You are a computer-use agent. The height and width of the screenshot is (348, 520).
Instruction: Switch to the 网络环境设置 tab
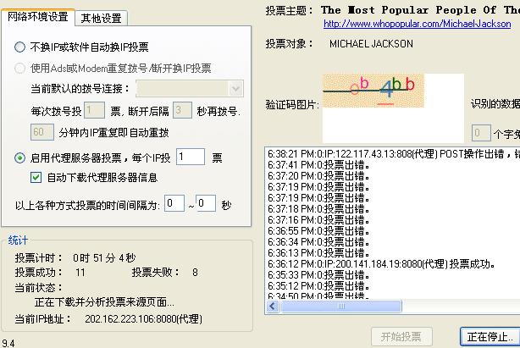pyautogui.click(x=39, y=17)
